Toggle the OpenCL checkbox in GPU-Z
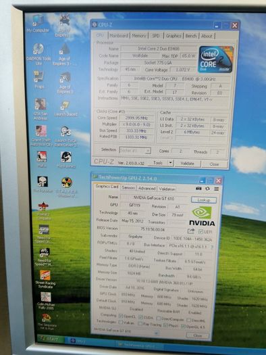Viewport: 266px width, 355px height. coord(121,315)
